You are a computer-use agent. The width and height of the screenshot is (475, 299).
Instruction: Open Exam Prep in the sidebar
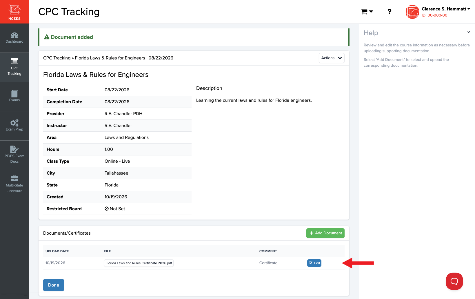tap(14, 126)
